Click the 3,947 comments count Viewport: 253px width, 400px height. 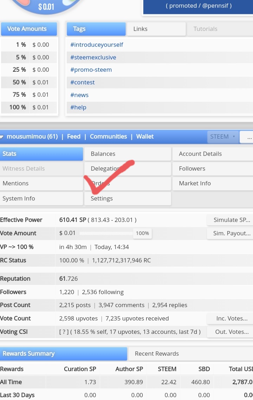(121, 305)
